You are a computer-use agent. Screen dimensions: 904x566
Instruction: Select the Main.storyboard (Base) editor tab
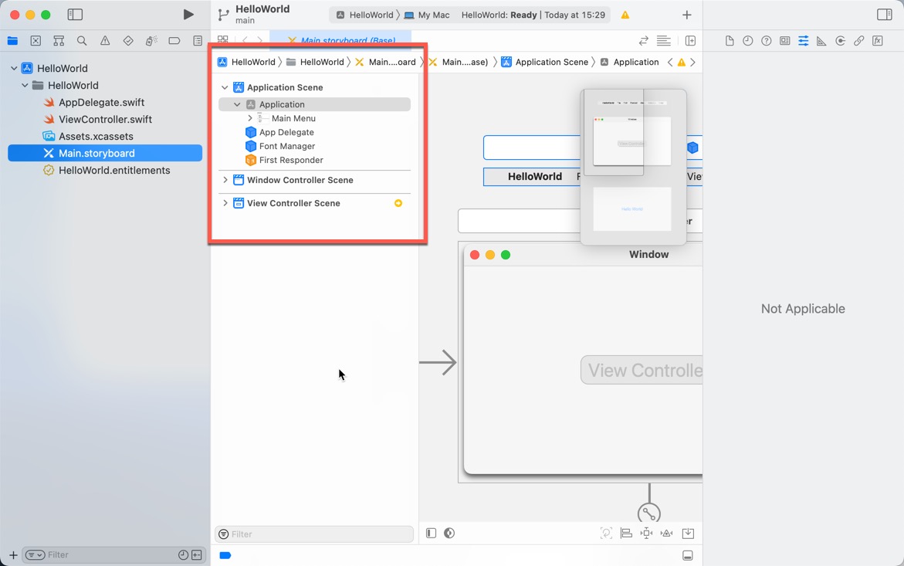coord(340,40)
